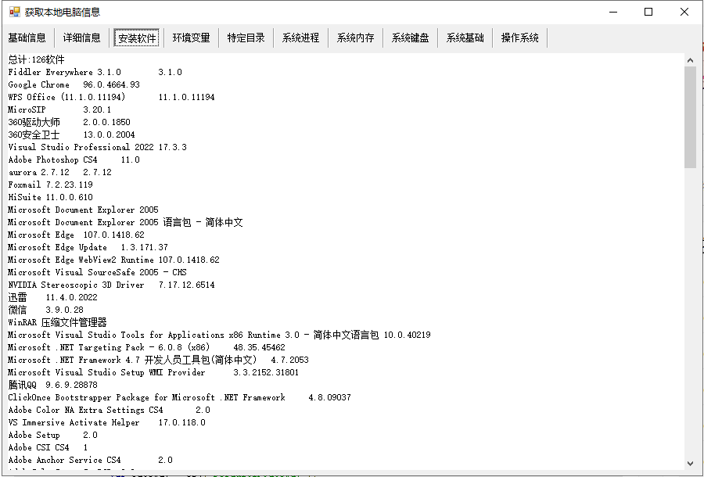
Task: Click the Adobe Photoshop CS4 row
Action: point(74,160)
